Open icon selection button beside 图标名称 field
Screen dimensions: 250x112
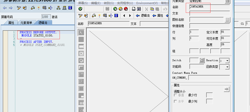(x=227, y=20)
